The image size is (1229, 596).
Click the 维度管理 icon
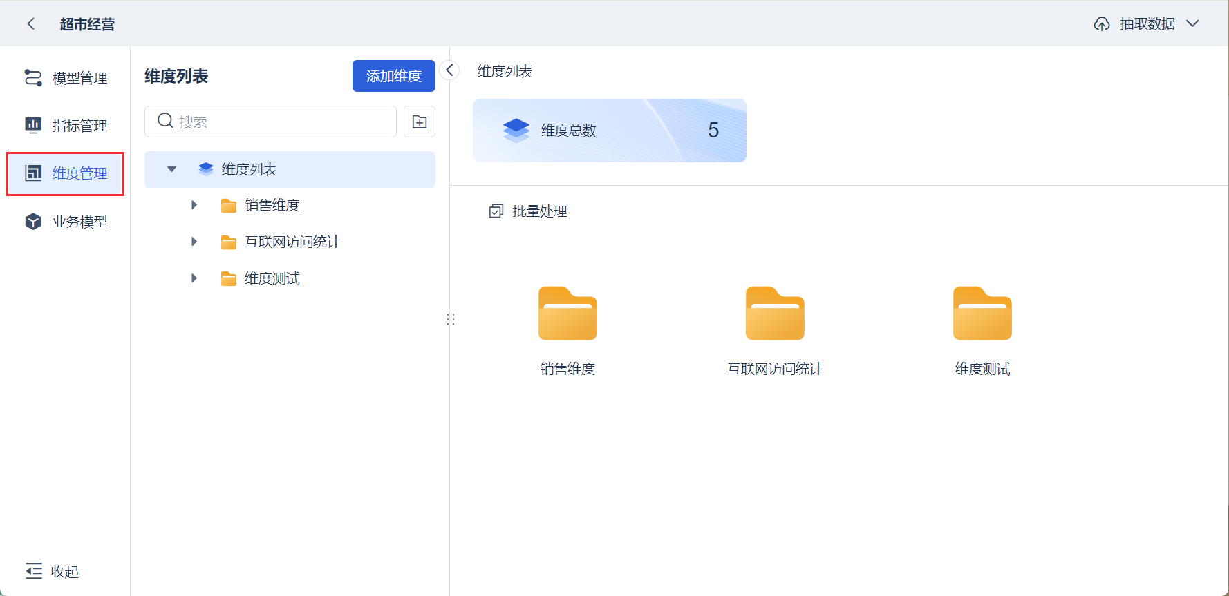pos(33,173)
